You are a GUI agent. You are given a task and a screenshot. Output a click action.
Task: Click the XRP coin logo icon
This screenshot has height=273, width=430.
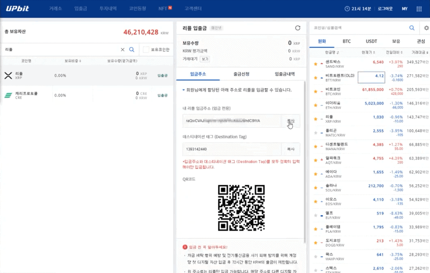click(8, 75)
